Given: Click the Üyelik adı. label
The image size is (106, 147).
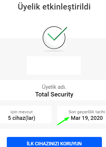Looking at the screenshot, I should [x=54, y=87].
